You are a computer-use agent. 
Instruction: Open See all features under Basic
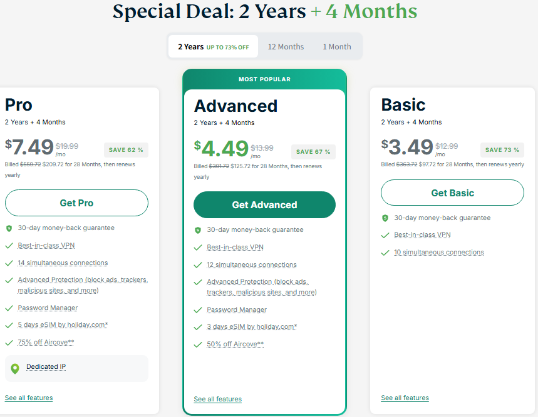tap(405, 398)
